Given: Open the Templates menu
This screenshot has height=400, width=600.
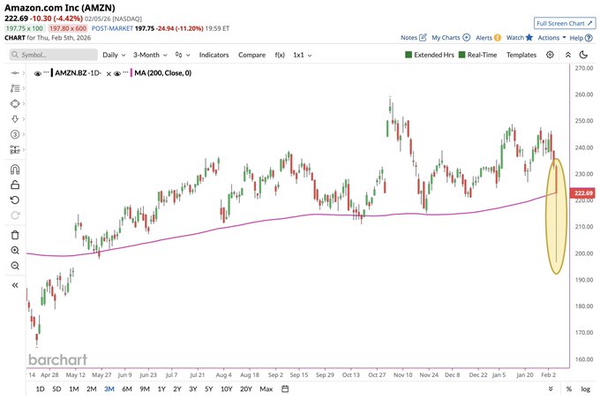Looking at the screenshot, I should (521, 55).
